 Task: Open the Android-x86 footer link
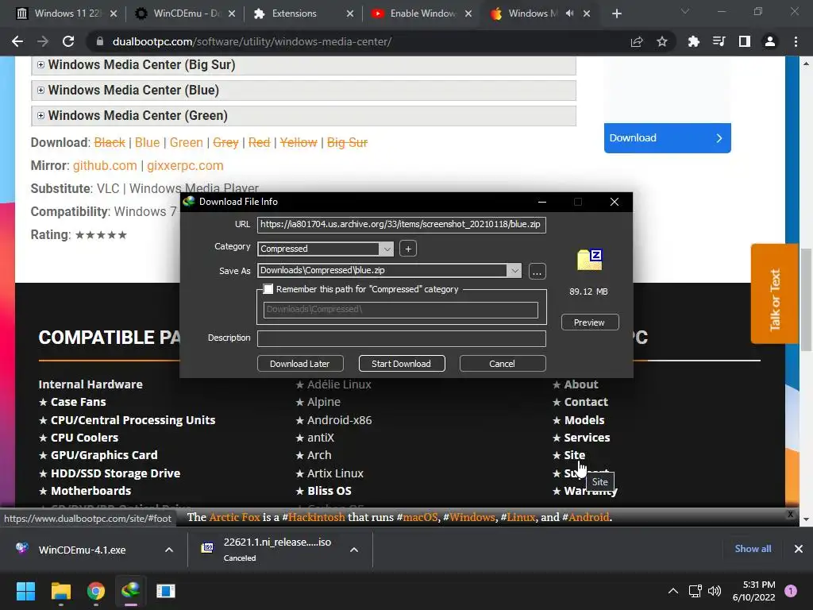(x=339, y=420)
